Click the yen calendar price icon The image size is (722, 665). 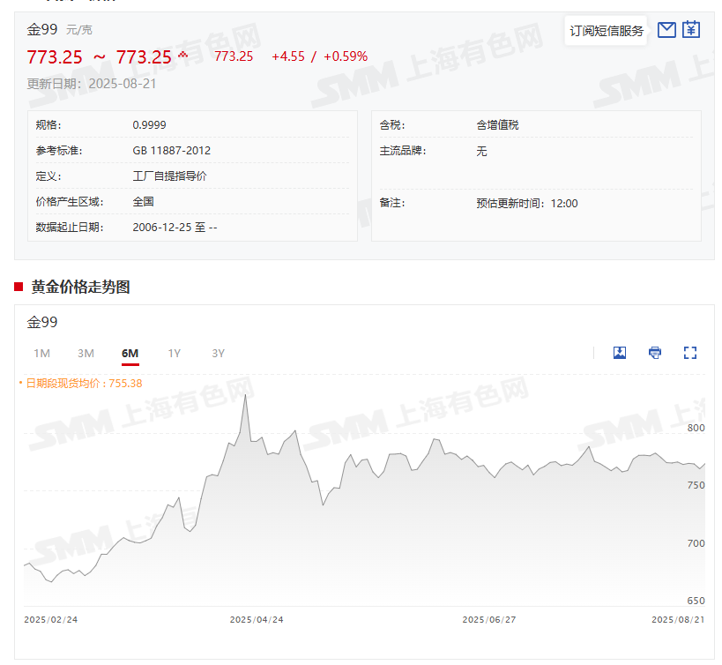(x=691, y=30)
